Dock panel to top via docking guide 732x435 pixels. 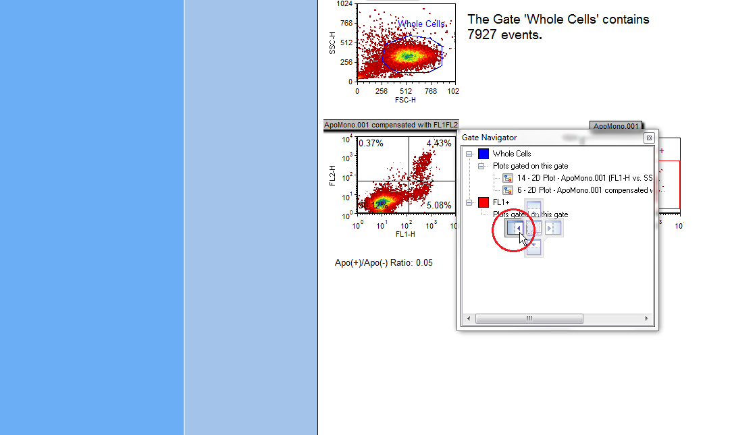533,208
